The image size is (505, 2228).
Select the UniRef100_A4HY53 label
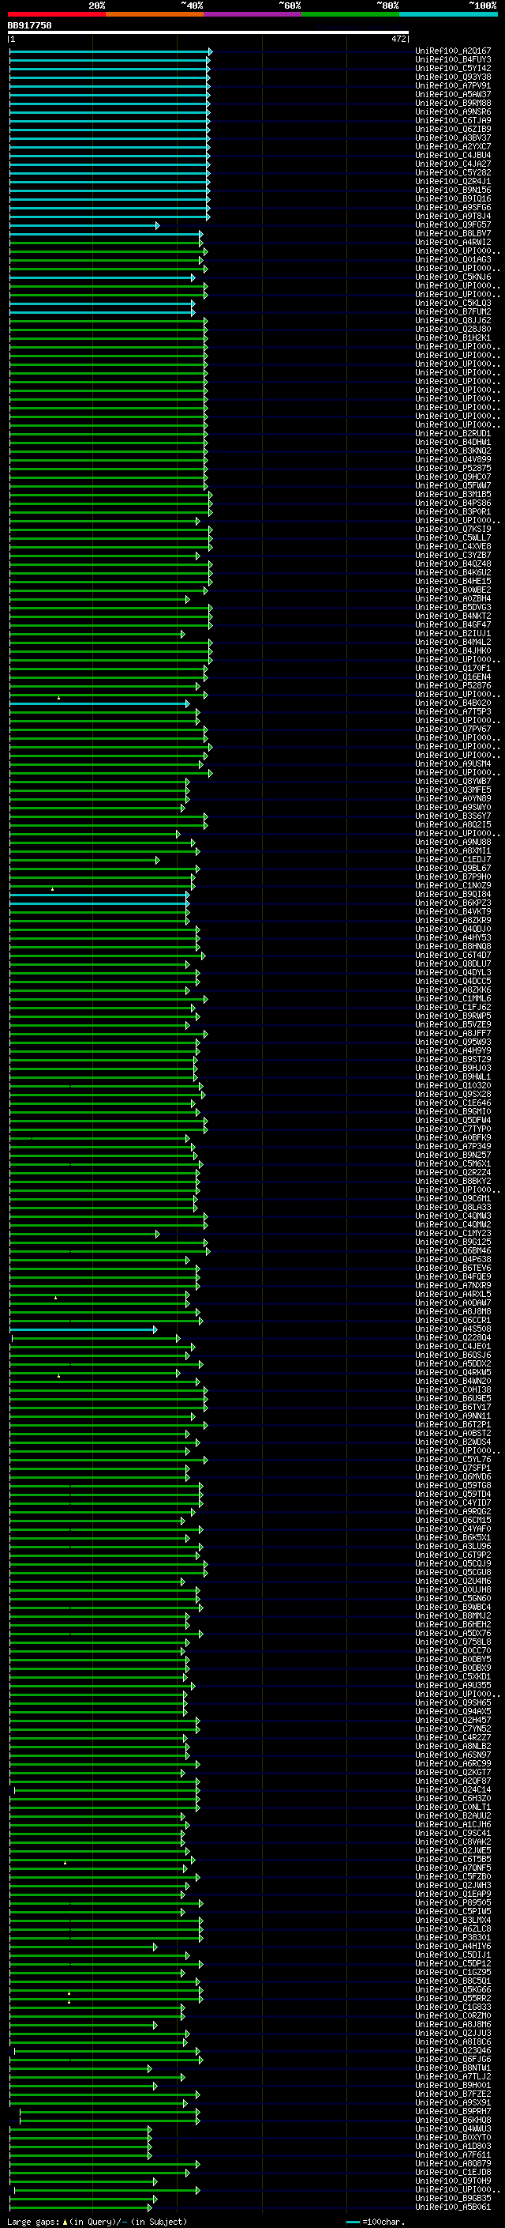click(x=453, y=937)
